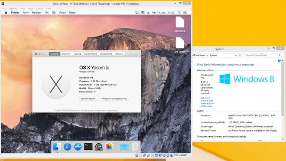Open VirtualBox Help menu
This screenshot has height=161, width=286.
[x=49, y=9]
